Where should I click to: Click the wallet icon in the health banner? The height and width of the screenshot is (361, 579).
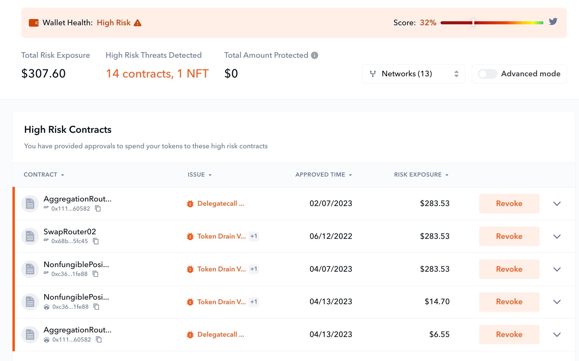[34, 23]
